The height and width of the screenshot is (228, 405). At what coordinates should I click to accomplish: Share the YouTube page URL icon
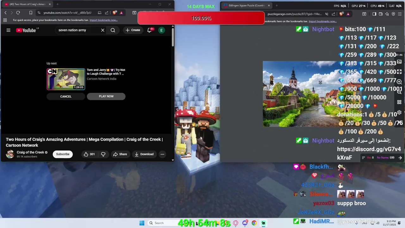pyautogui.click(x=107, y=13)
